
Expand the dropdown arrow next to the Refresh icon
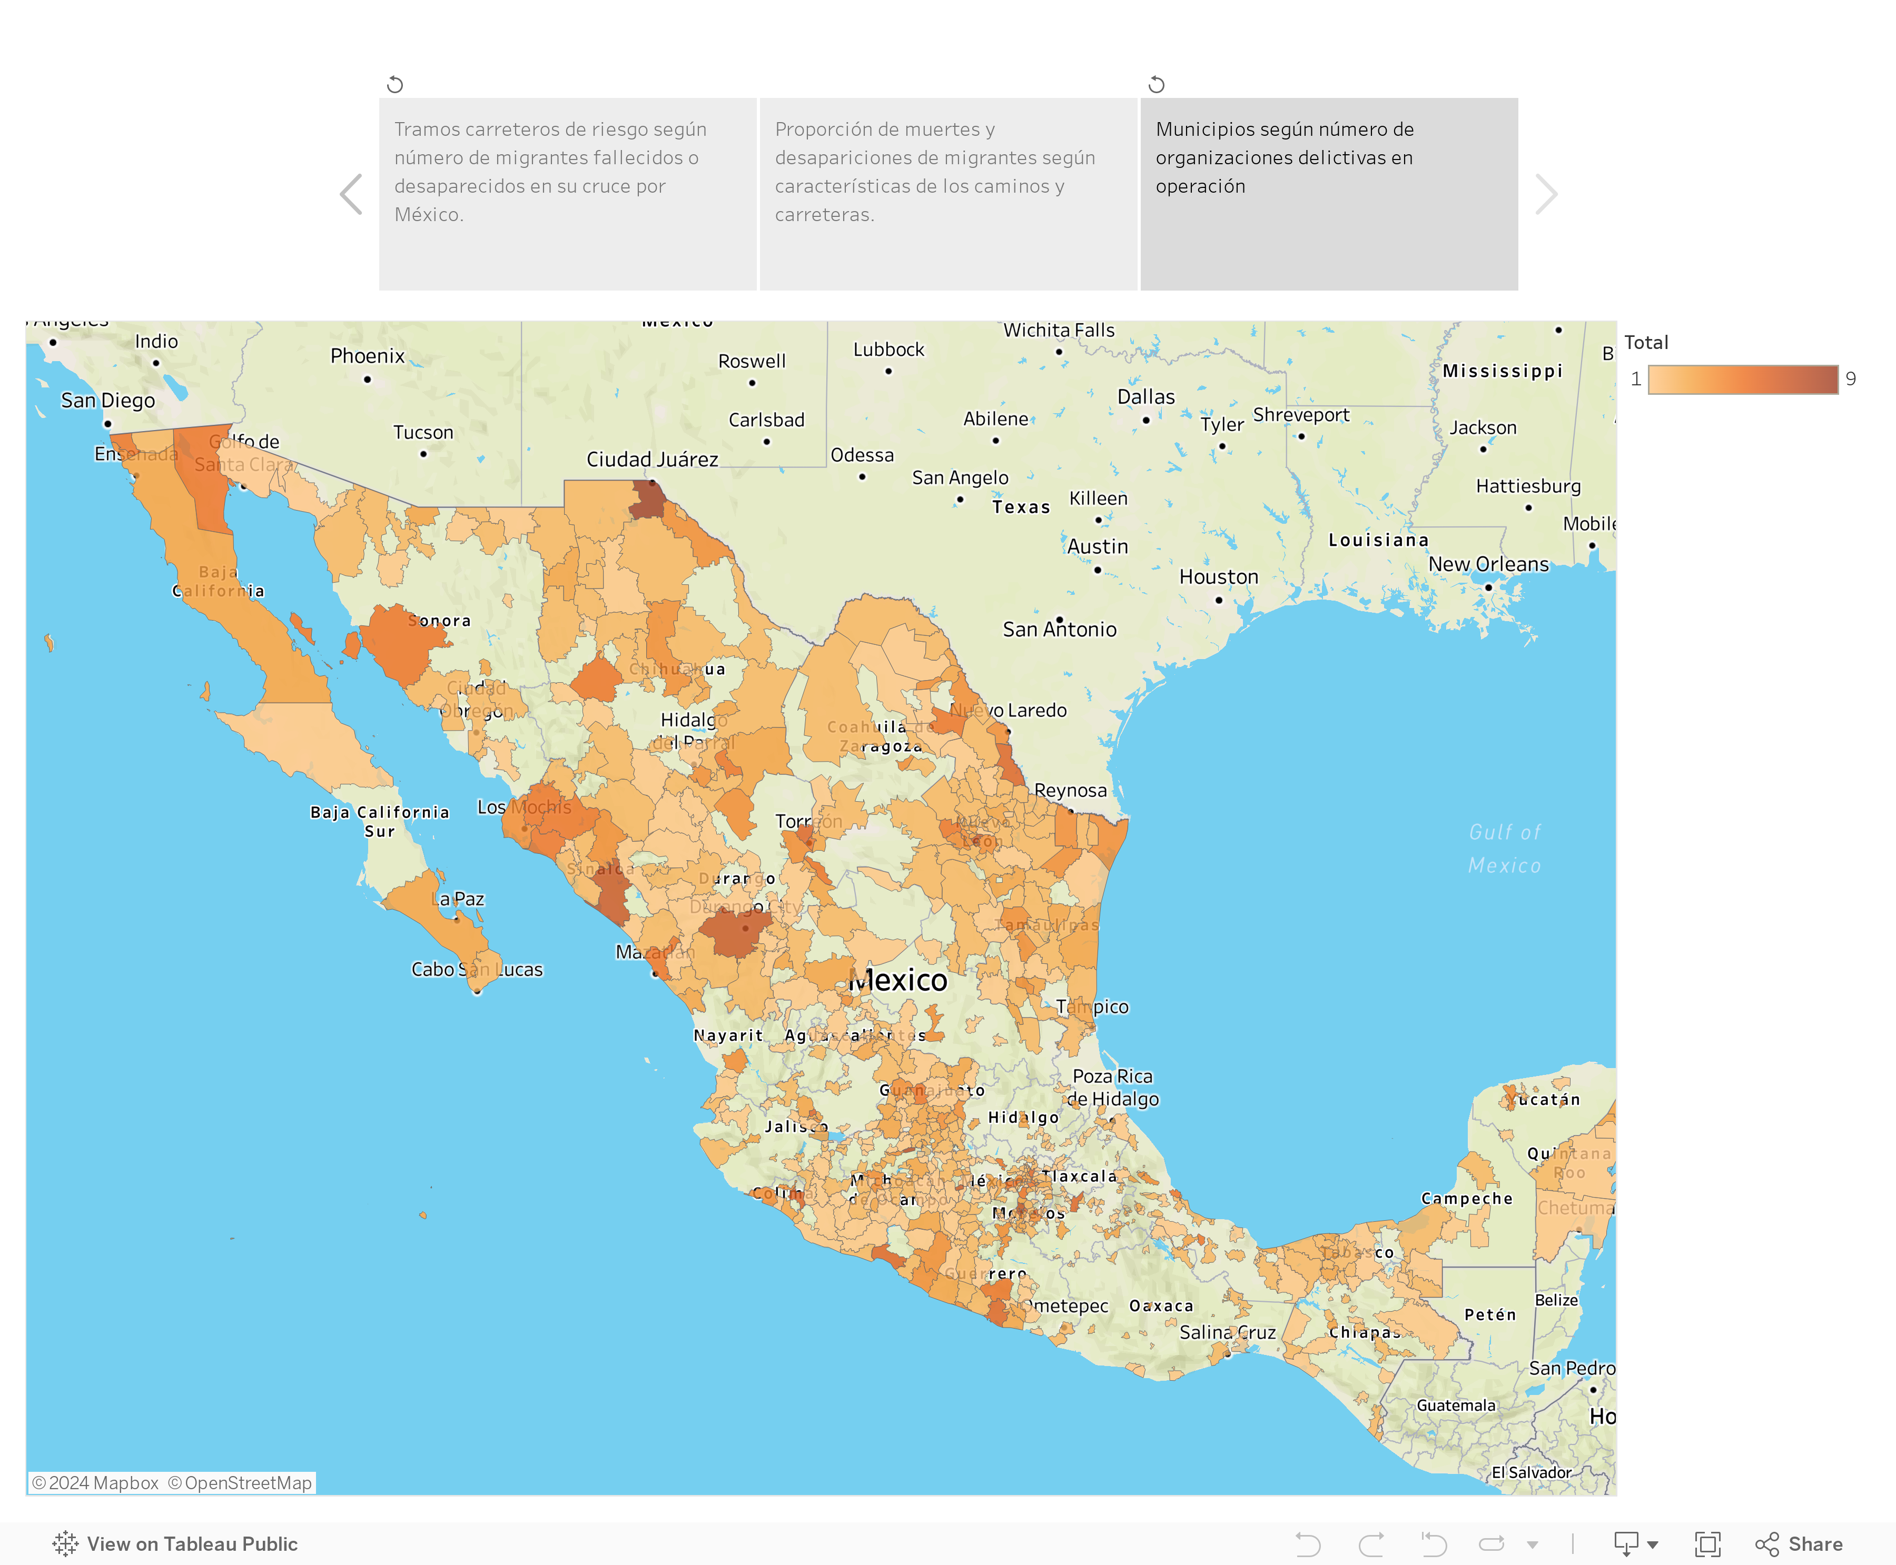tap(1533, 1545)
